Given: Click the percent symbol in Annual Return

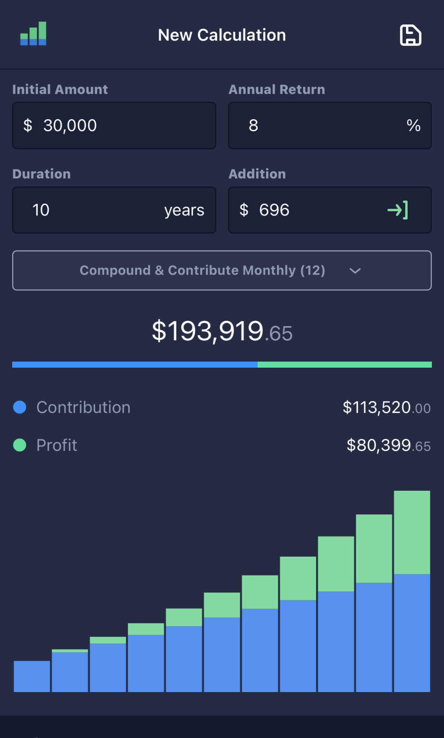Looking at the screenshot, I should (x=413, y=126).
